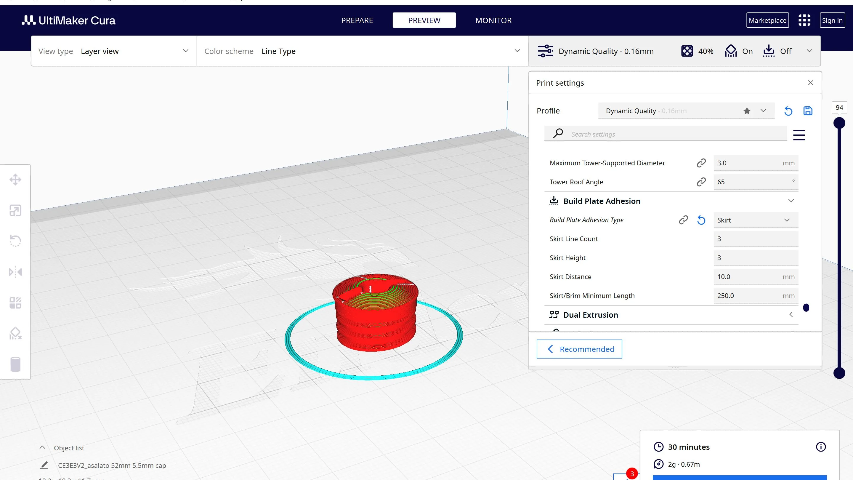Switch back to Recommended settings
853x480 pixels.
(x=579, y=349)
